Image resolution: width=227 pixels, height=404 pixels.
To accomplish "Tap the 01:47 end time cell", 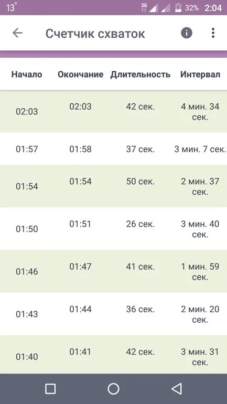I will pyautogui.click(x=81, y=267).
